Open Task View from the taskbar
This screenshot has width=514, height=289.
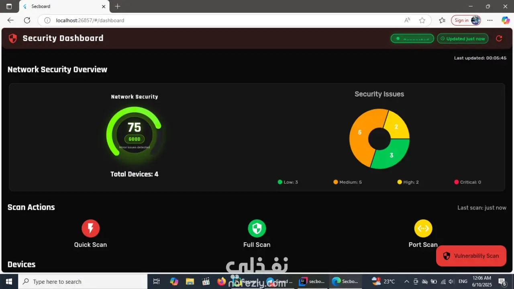(x=157, y=281)
